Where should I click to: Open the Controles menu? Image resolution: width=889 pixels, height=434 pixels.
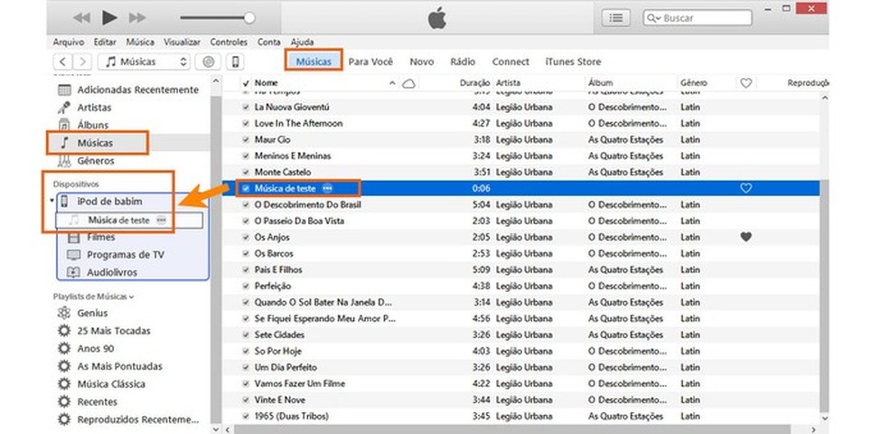coord(229,42)
